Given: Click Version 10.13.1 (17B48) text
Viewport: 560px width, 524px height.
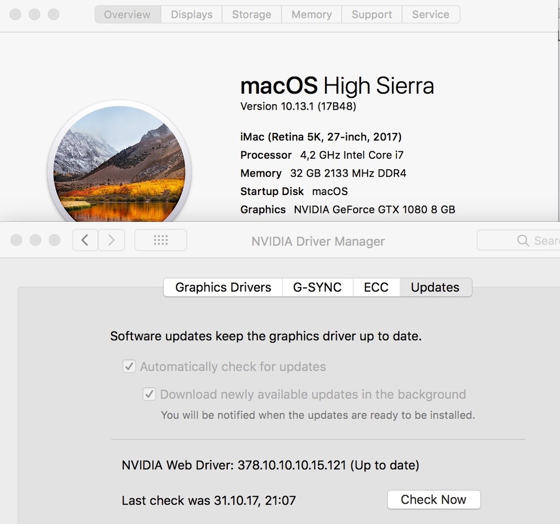Looking at the screenshot, I should 298,106.
